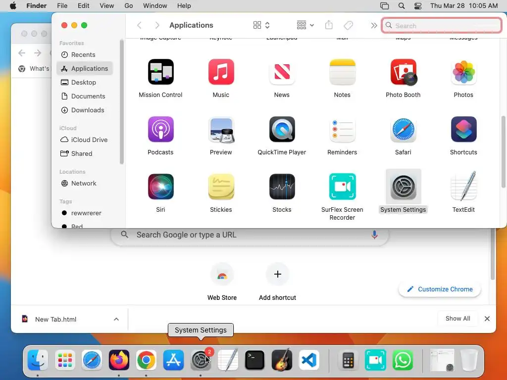507x380 pixels.
Task: Select the Stocks app icon
Action: [282, 187]
